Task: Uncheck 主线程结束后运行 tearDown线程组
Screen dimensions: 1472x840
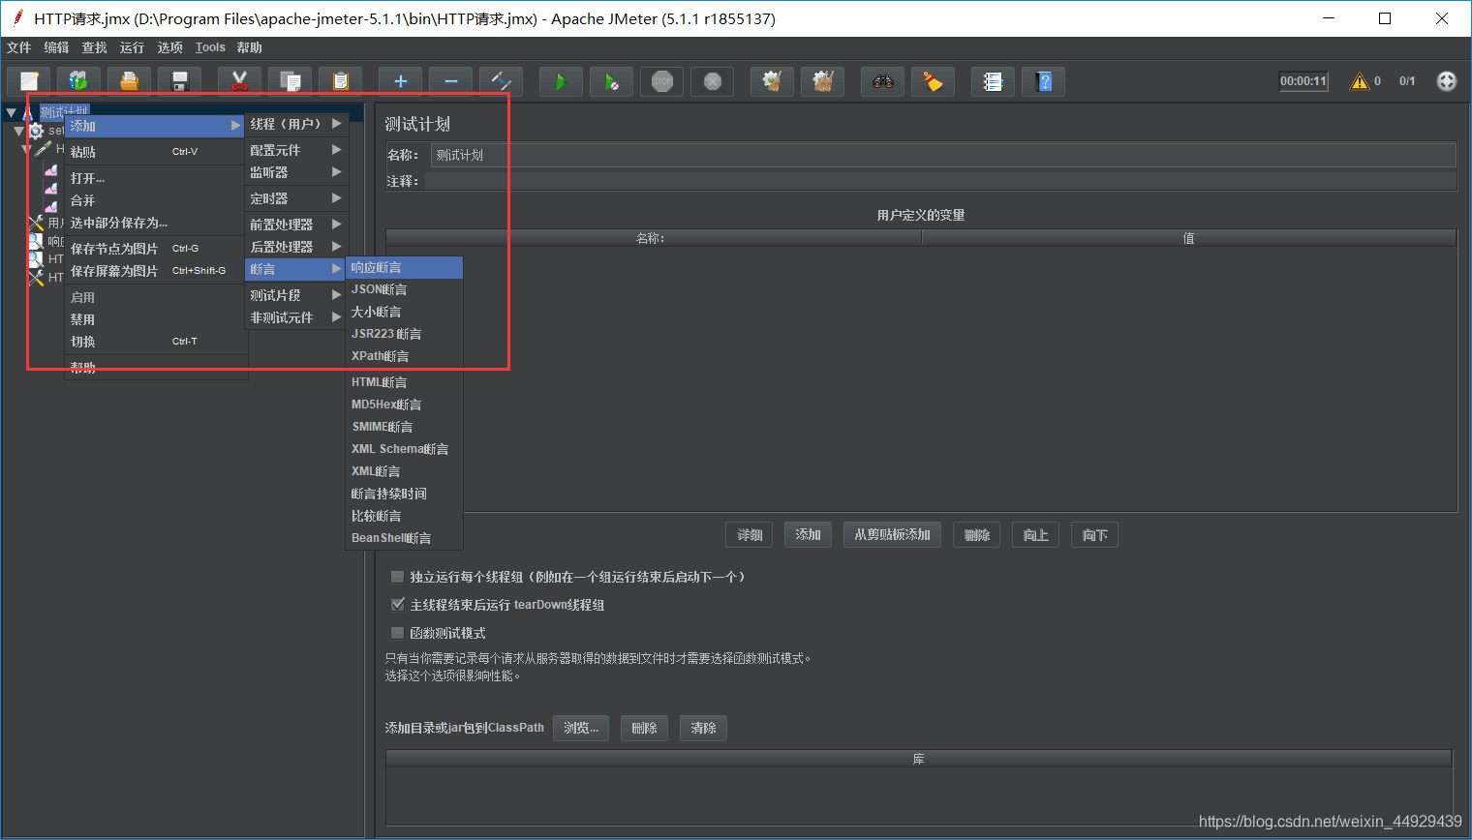Action: pos(397,605)
